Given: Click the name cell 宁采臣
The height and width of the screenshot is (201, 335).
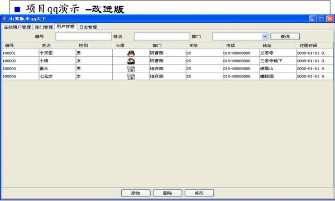Looking at the screenshot, I should pos(57,53).
